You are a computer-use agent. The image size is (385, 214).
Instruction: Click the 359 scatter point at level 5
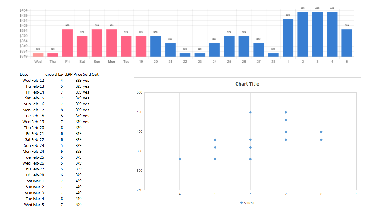[x=215, y=147]
